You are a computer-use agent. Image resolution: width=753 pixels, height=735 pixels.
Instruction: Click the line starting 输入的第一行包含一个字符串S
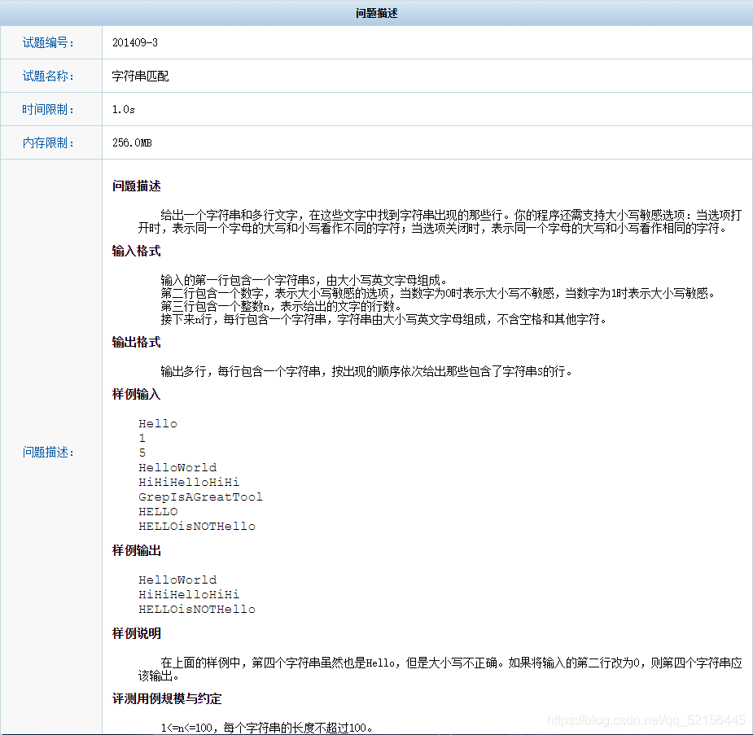[304, 280]
